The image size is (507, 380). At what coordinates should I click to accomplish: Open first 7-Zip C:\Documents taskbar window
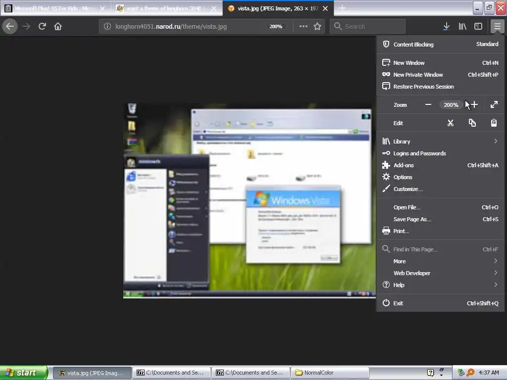[171, 373]
